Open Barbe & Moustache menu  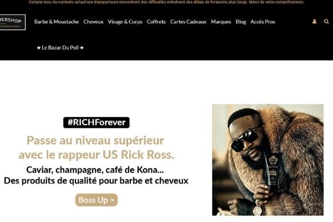tap(57, 22)
